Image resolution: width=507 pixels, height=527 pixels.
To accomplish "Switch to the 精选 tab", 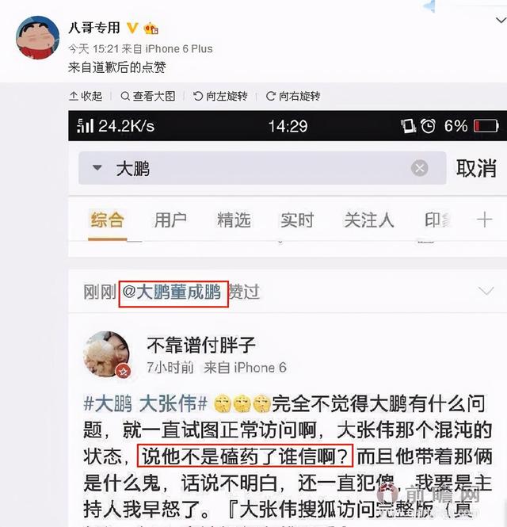I will (x=234, y=220).
